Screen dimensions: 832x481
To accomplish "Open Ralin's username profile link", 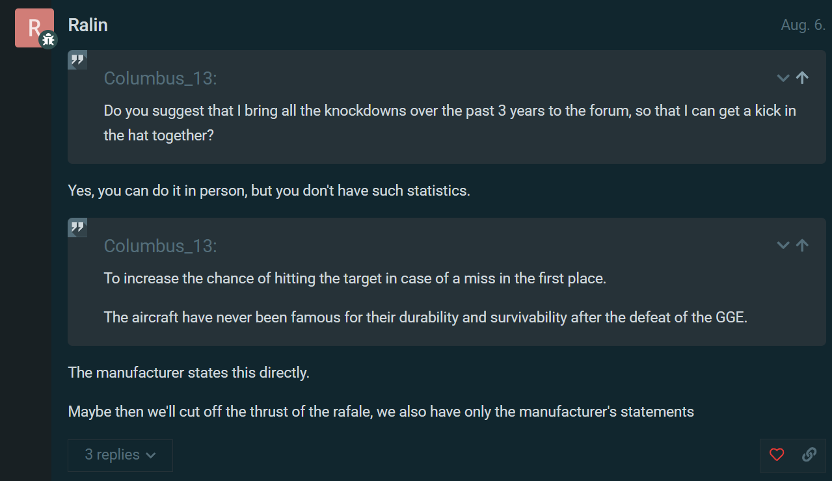I will pos(88,25).
